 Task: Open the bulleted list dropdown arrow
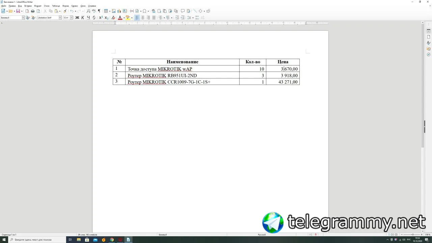click(x=164, y=18)
